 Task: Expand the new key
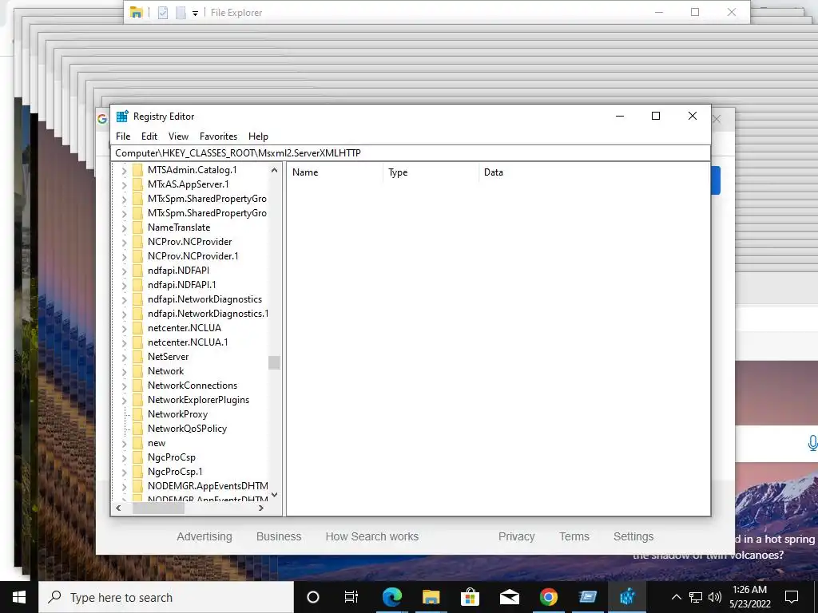coord(124,444)
